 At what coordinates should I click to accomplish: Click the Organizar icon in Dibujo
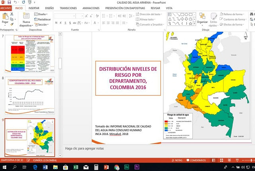click(202, 16)
